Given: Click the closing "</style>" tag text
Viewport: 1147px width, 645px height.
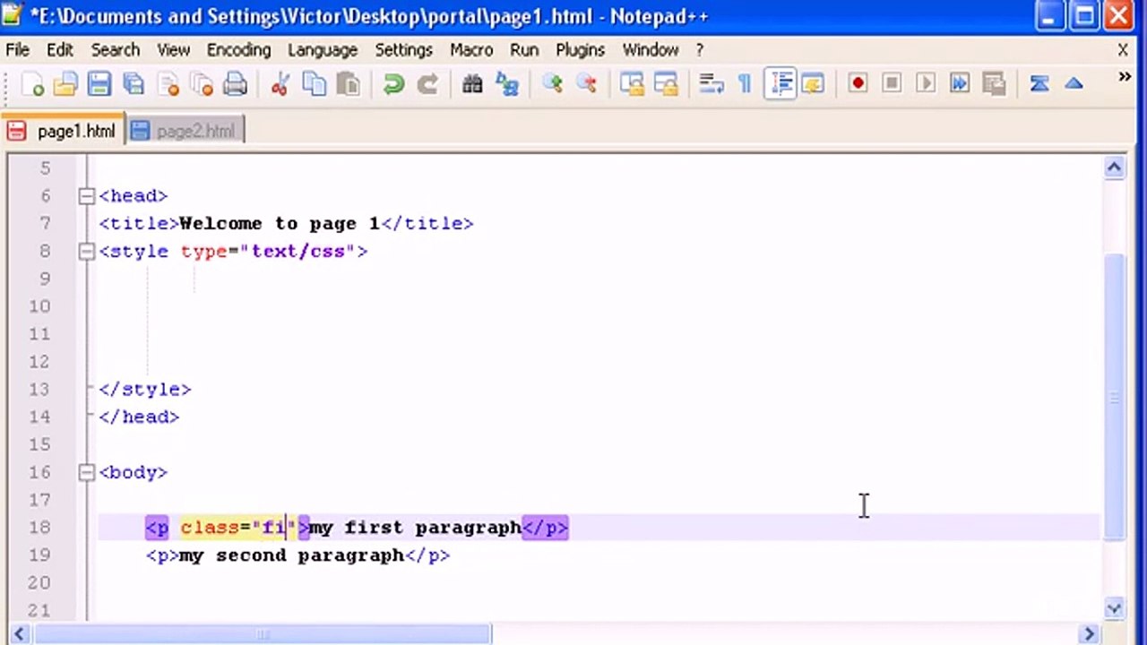Looking at the screenshot, I should tap(144, 390).
